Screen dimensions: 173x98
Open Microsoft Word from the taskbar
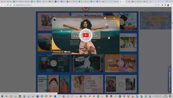[55, 96]
